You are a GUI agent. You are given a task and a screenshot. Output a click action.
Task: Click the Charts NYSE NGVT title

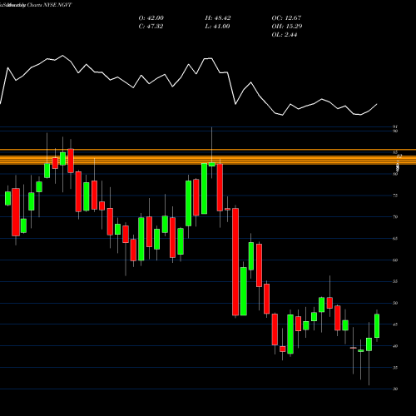coord(49,5)
